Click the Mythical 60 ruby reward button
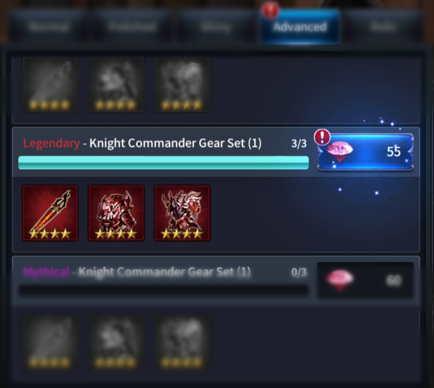The height and width of the screenshot is (388, 434). (x=365, y=280)
